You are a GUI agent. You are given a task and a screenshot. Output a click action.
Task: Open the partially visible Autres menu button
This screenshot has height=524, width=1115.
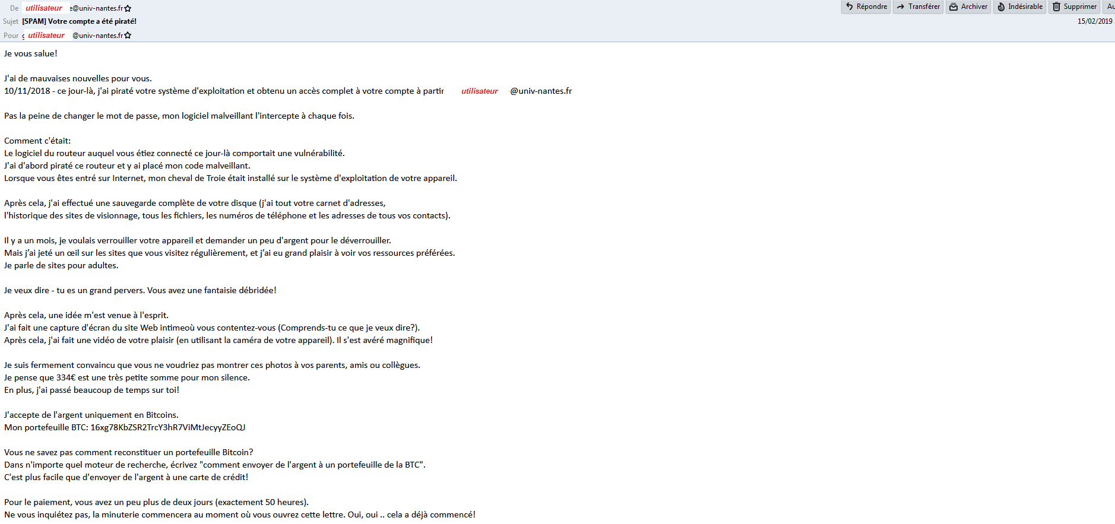tap(1110, 7)
